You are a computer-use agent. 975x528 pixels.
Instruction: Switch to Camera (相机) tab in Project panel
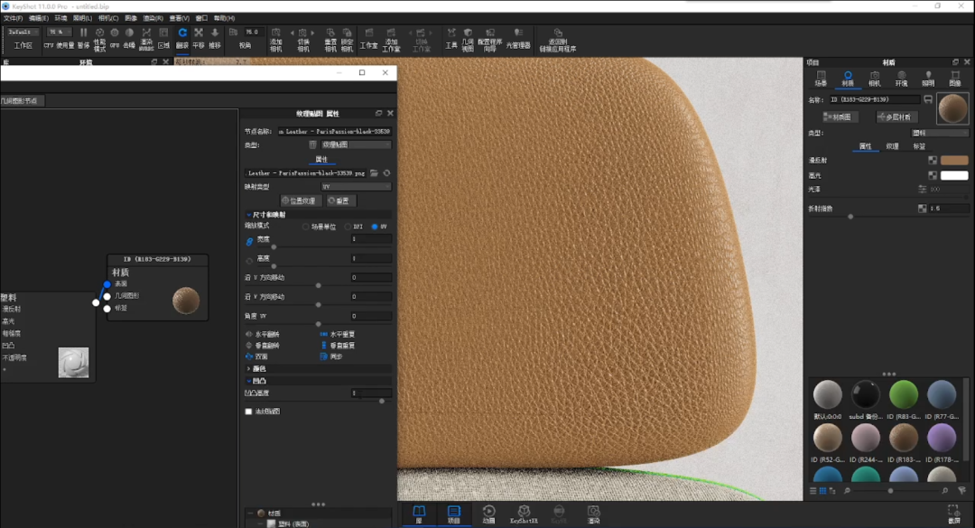click(x=874, y=79)
